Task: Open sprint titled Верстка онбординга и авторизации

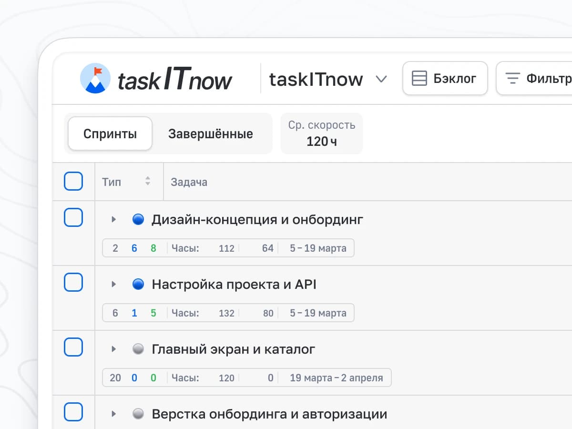Action: coord(269,414)
